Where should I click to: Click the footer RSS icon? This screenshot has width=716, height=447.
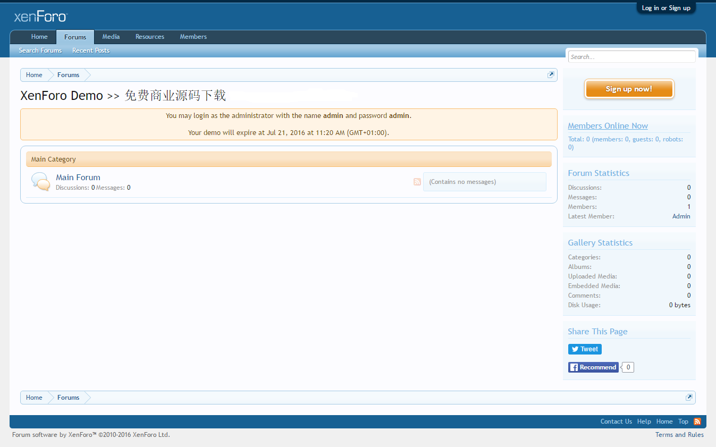697,421
